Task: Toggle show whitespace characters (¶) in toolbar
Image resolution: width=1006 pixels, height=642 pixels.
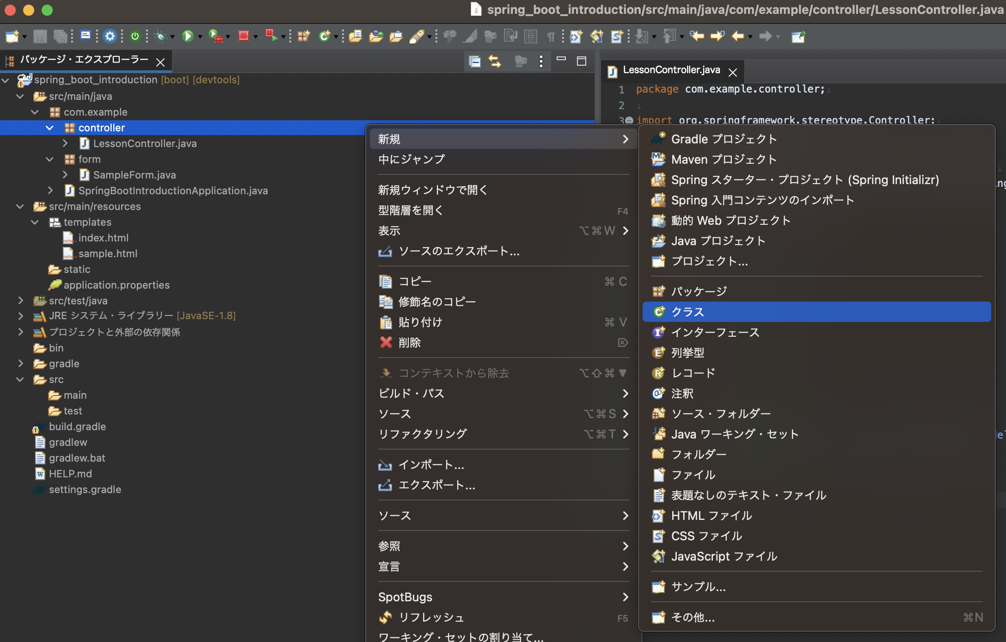Action: (551, 37)
